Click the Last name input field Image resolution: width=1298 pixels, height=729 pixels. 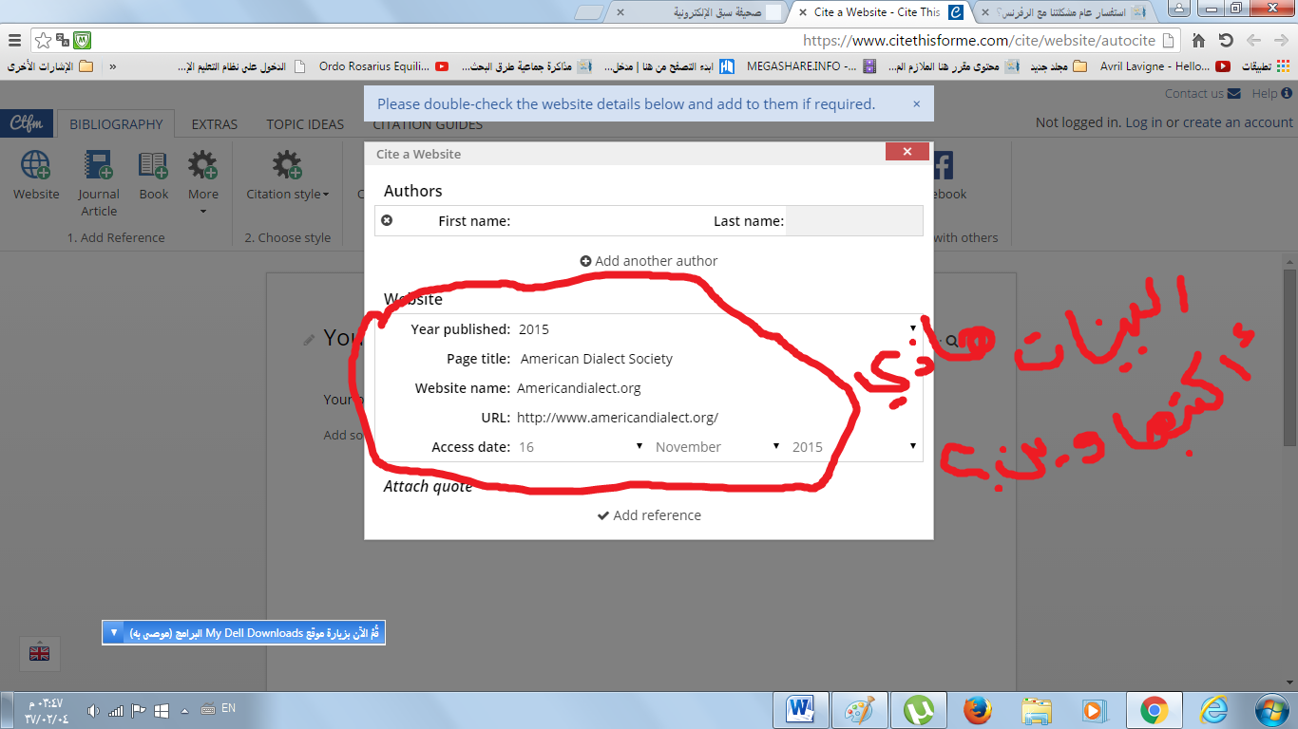click(x=853, y=221)
